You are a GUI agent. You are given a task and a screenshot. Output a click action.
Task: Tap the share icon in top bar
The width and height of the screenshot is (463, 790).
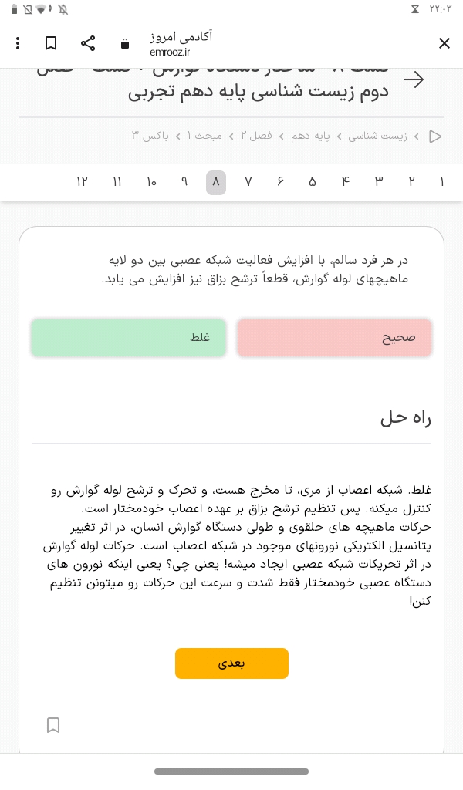[x=88, y=43]
